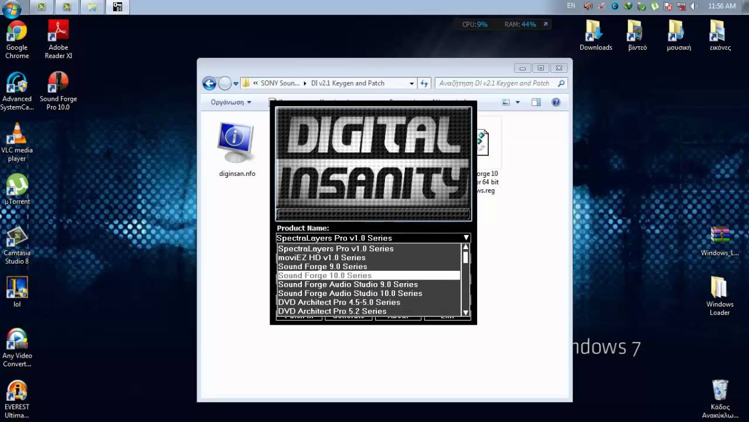The height and width of the screenshot is (422, 749).
Task: Open Any Video Converter shortcut
Action: click(17, 348)
